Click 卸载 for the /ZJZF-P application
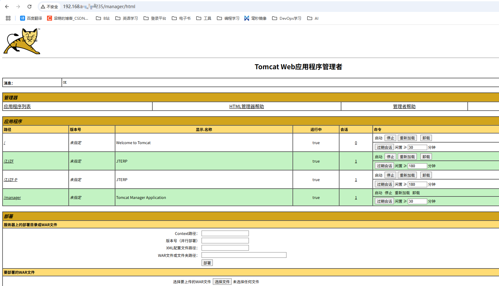The height and width of the screenshot is (286, 499). pos(426,175)
